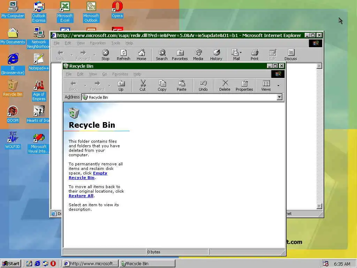Launch Opera from quick launch bar
Screen dimensions: 357x268
click(x=53, y=264)
